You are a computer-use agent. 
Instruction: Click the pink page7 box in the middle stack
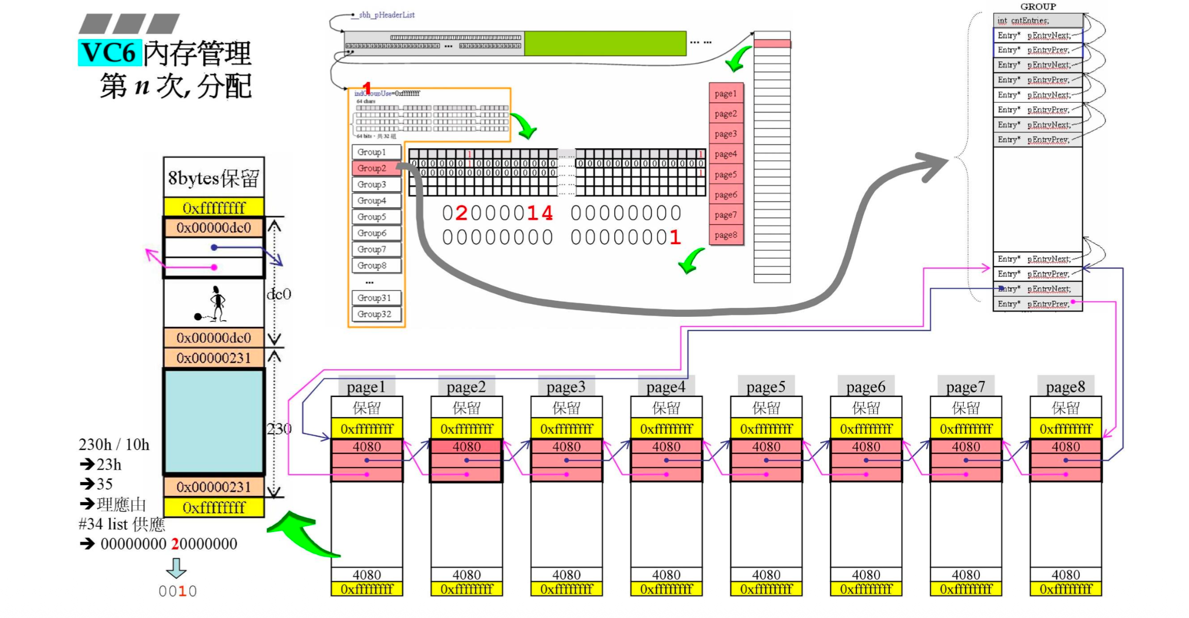click(726, 215)
